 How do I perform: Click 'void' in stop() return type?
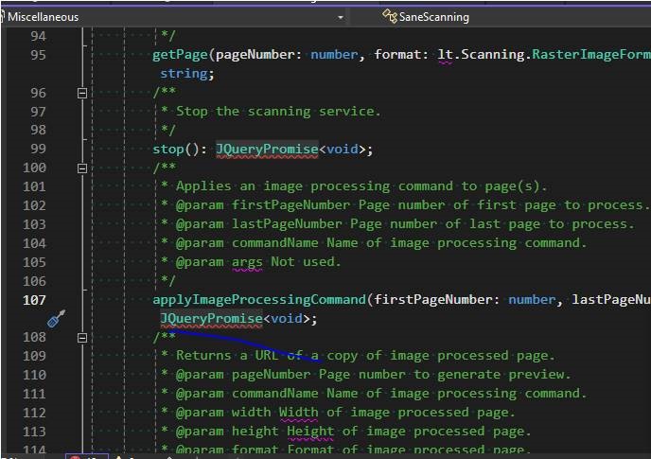coord(343,150)
